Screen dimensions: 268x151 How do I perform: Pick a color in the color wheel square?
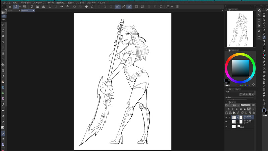click(x=239, y=68)
